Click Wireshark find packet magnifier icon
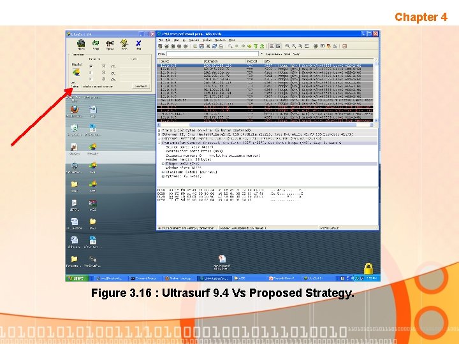 (x=230, y=47)
